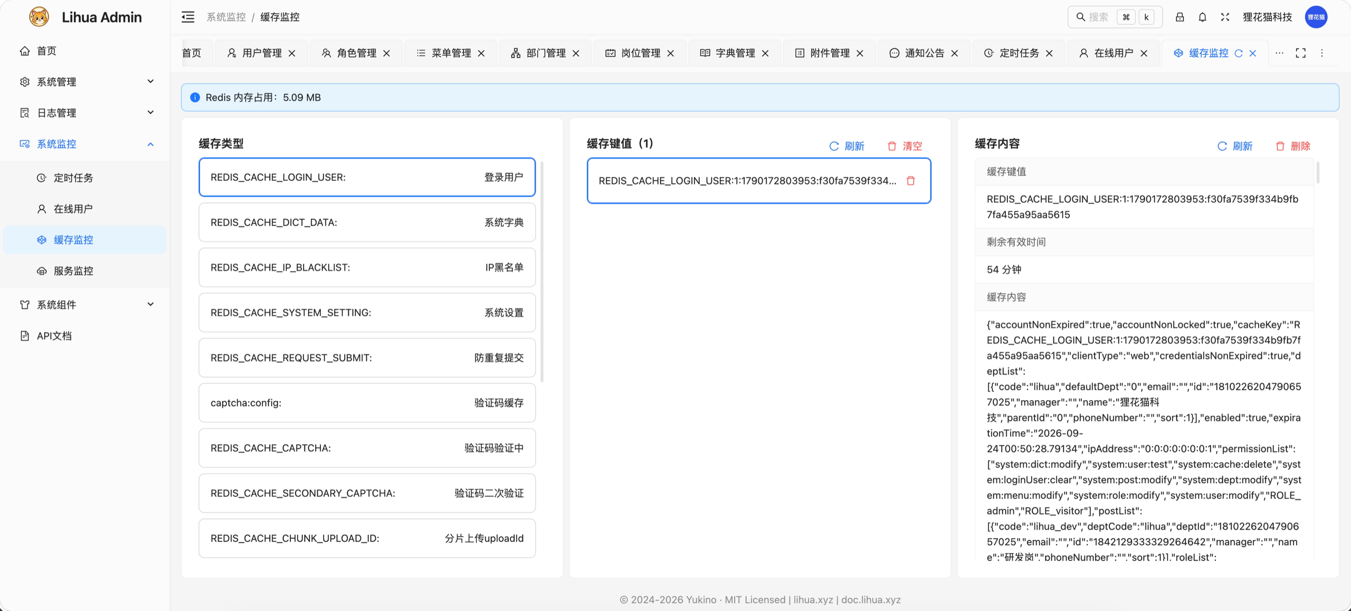
Task: Open 服务监控 in the sidebar
Action: pos(85,271)
